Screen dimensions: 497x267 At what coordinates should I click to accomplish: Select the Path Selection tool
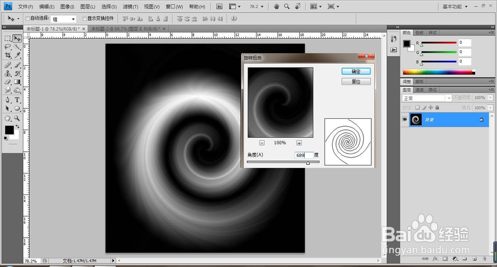(x=7, y=108)
